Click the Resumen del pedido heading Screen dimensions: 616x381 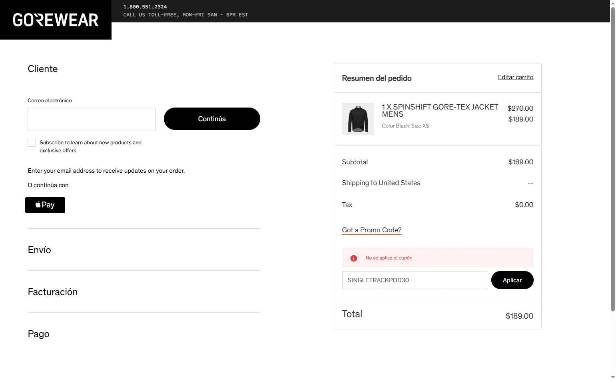pyautogui.click(x=377, y=78)
